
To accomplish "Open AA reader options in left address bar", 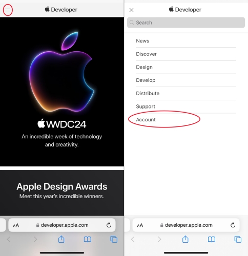I will pyautogui.click(x=16, y=225).
